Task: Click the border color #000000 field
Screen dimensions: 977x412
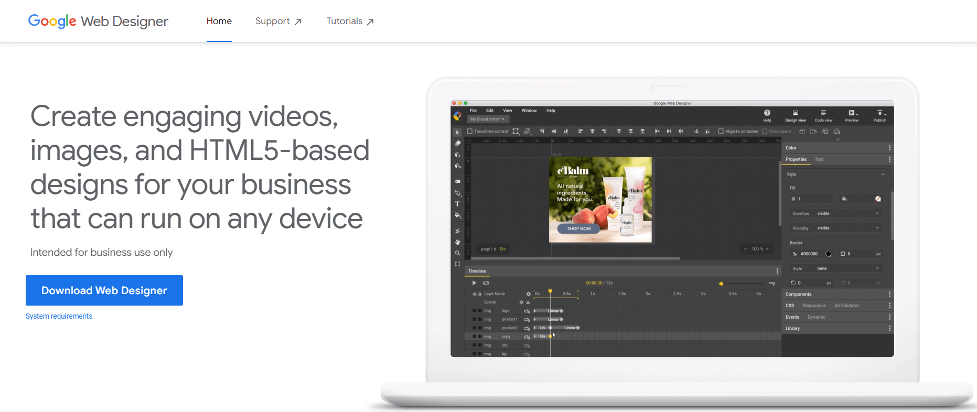Action: coord(809,254)
